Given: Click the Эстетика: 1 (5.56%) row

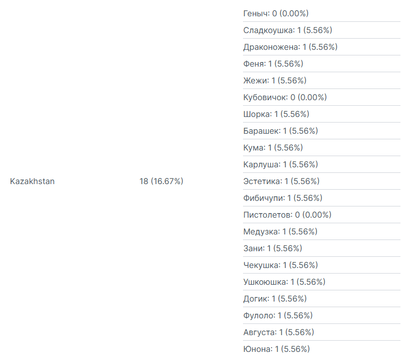Looking at the screenshot, I should click(281, 181).
